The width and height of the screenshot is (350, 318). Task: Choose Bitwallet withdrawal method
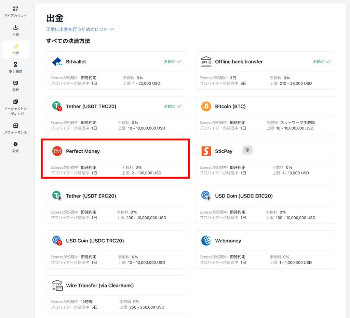pyautogui.click(x=116, y=71)
